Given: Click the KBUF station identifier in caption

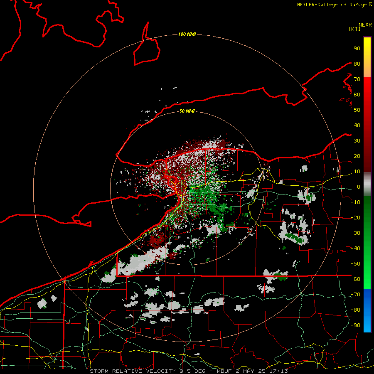Looking at the screenshot, I should (224, 371).
